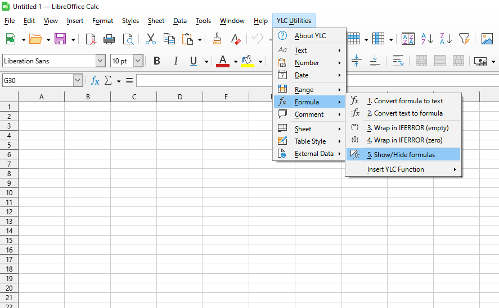
Task: Toggle Bold formatting
Action: pos(157,61)
